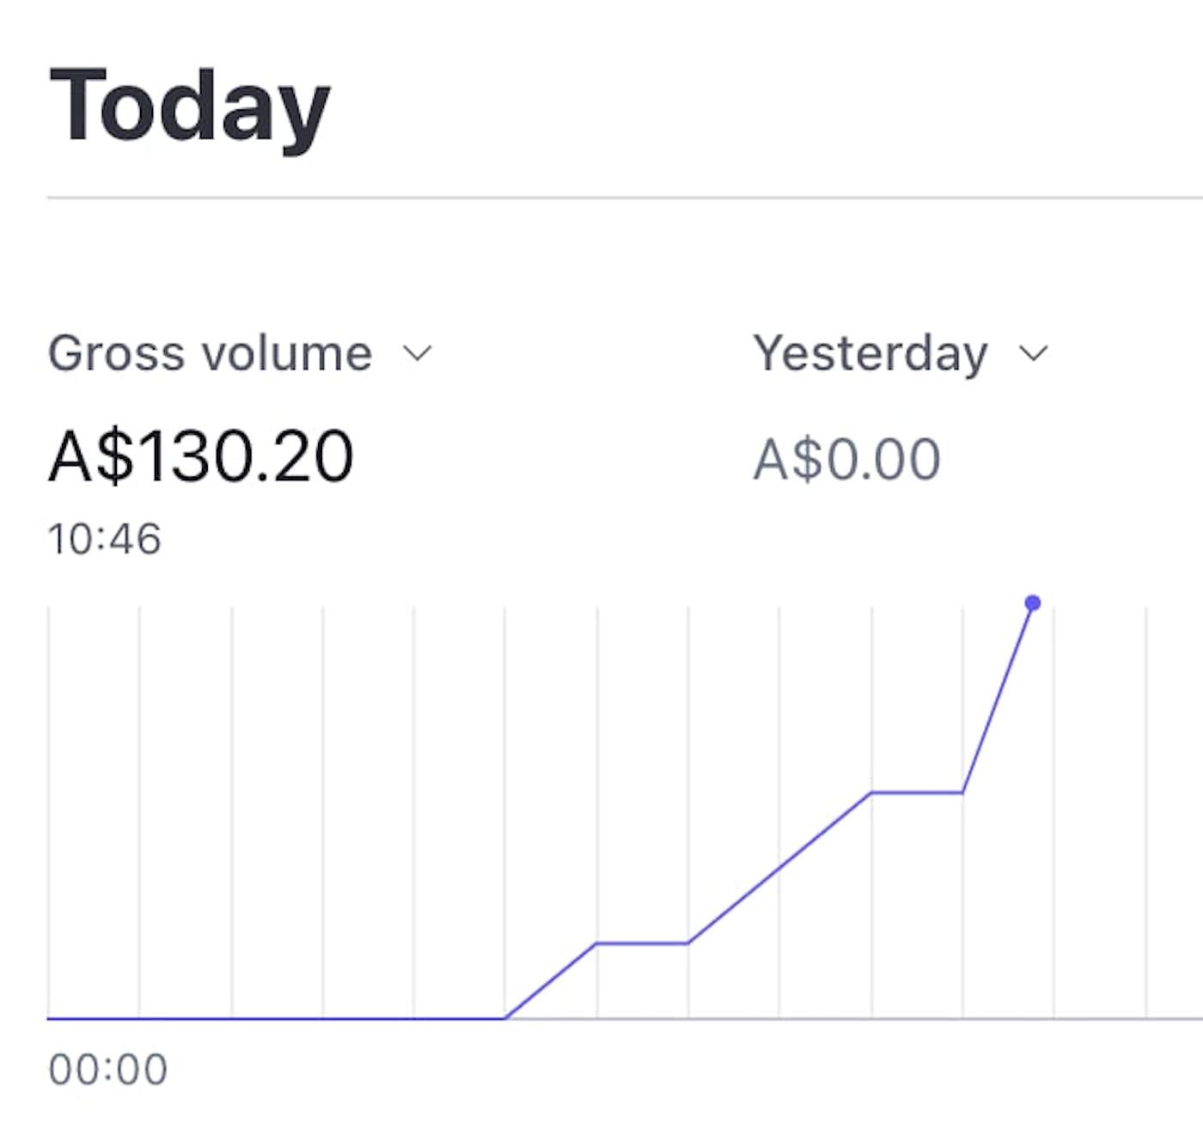Click the long diagonal rising line segment
Viewport: 1203px width, 1130px height.
pos(779,868)
